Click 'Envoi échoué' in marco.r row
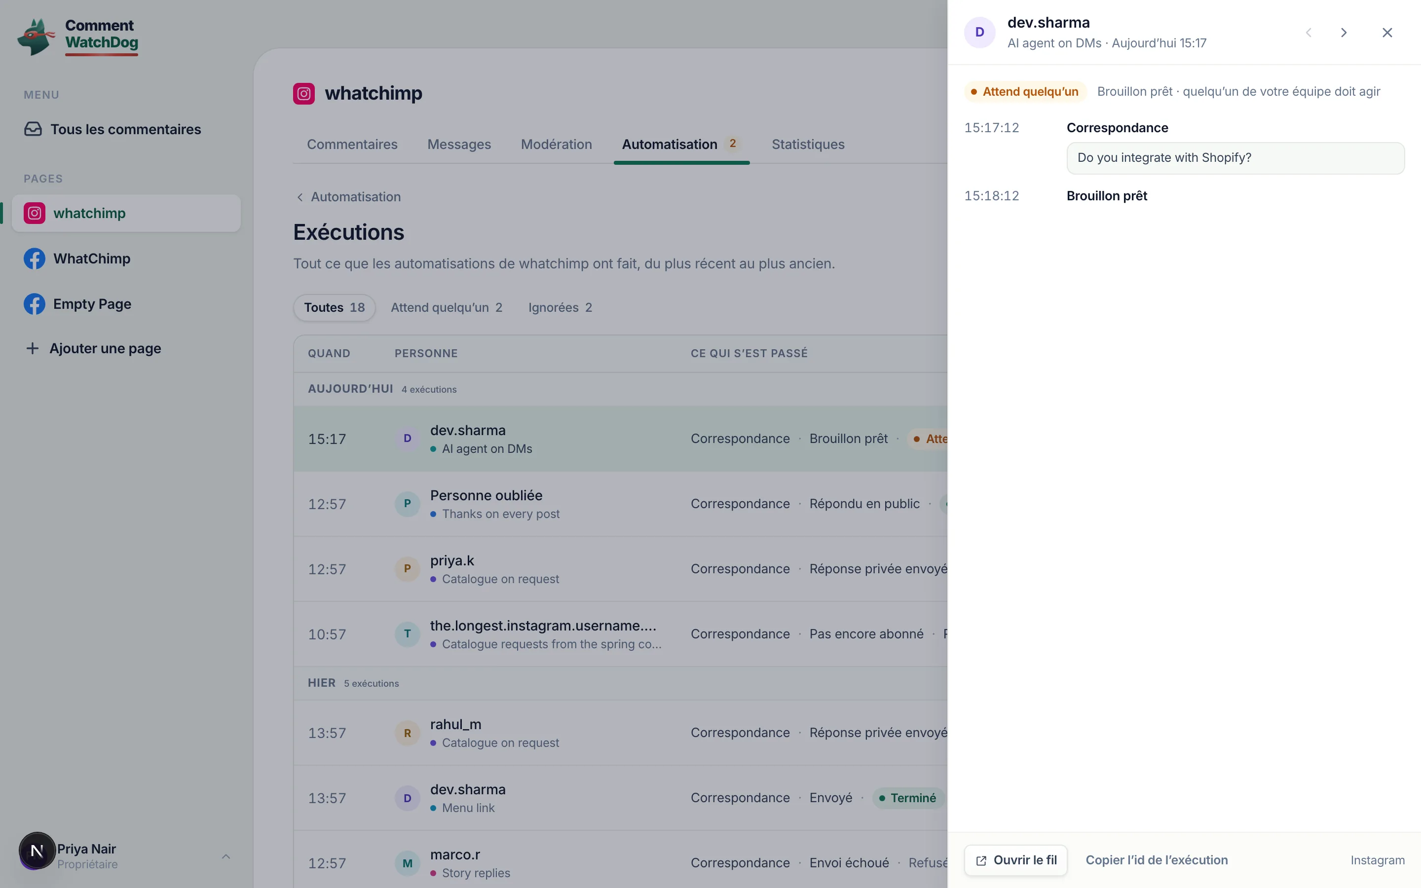 [849, 863]
